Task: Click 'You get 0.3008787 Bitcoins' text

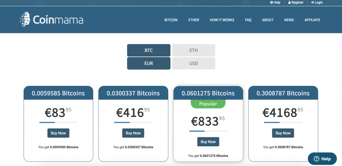Action: click(x=283, y=147)
